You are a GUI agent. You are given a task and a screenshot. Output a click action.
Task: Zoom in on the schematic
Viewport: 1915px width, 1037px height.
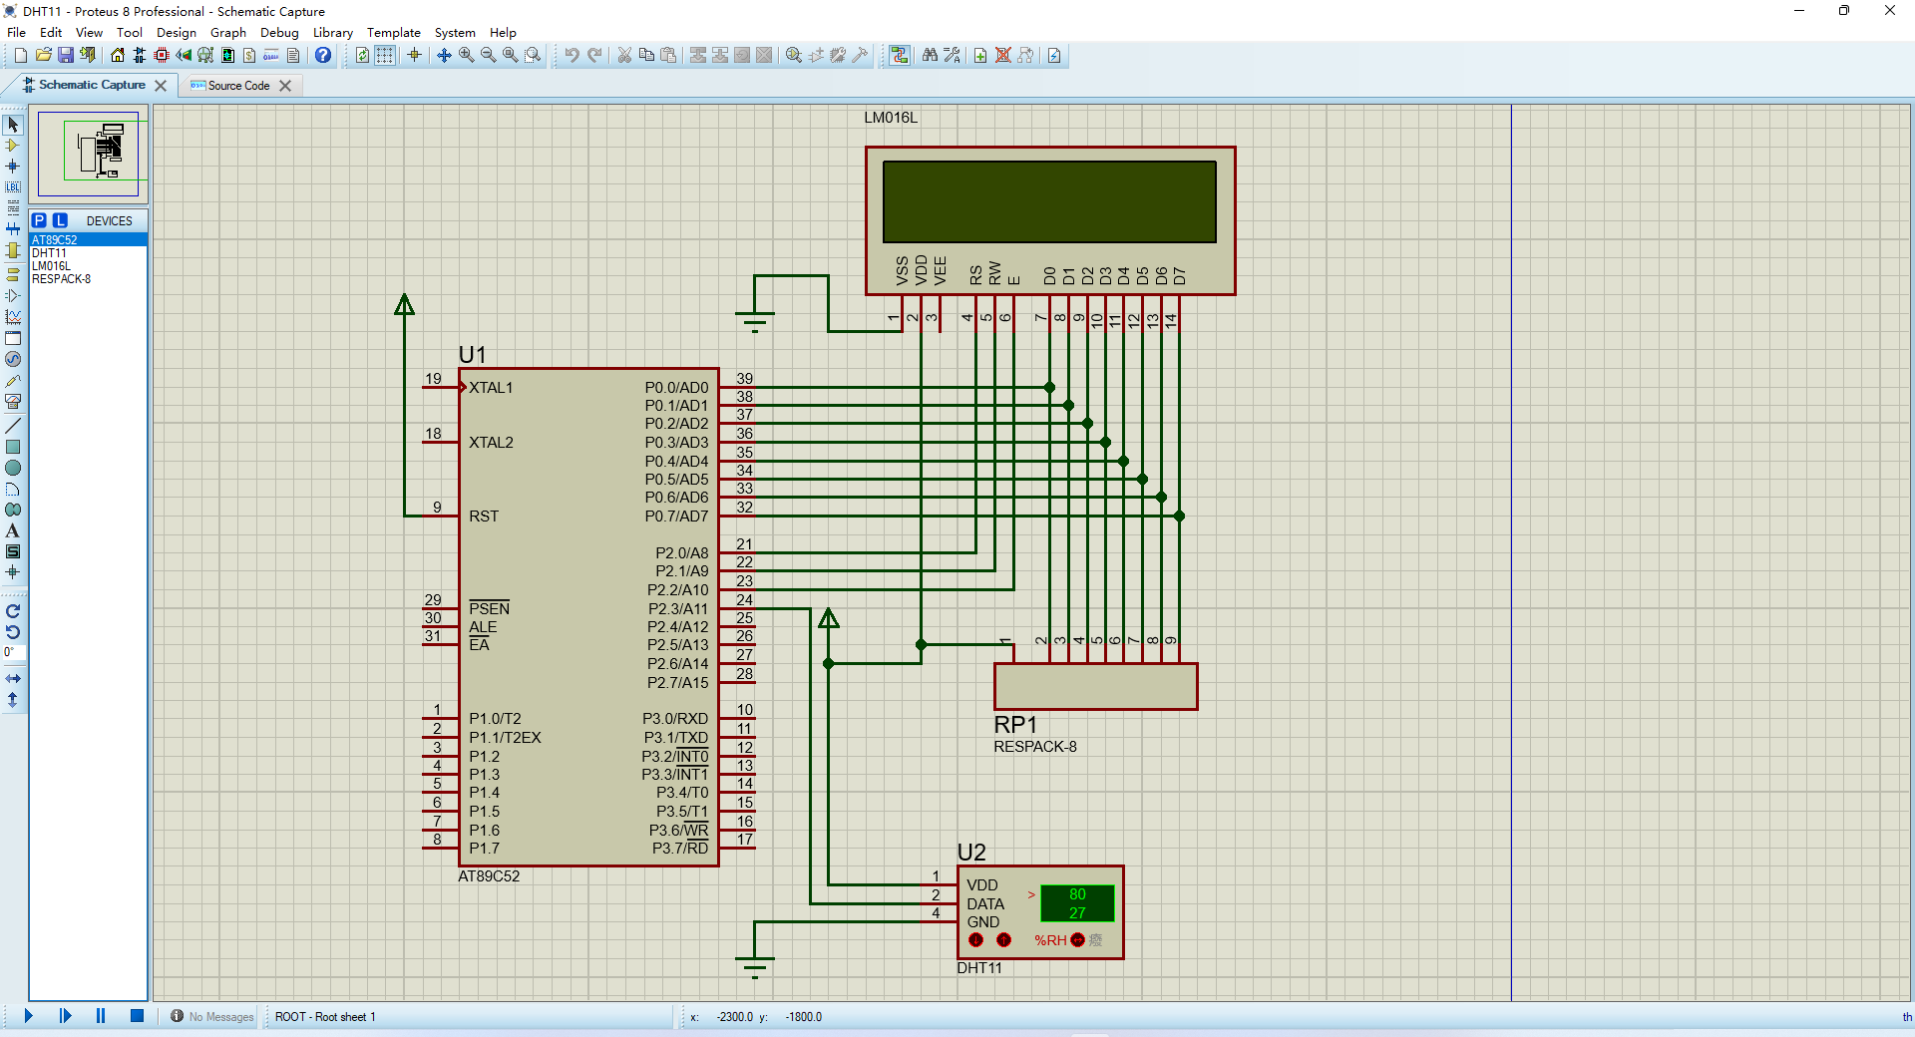click(x=467, y=55)
